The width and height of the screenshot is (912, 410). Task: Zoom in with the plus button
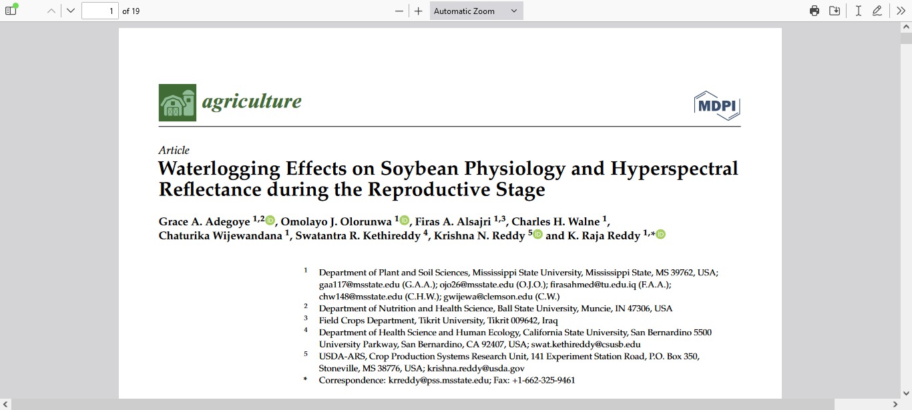coord(419,11)
